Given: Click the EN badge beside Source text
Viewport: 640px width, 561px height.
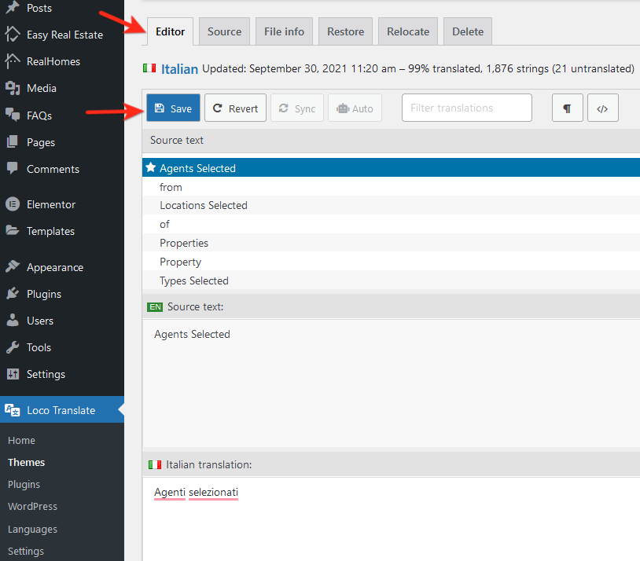Looking at the screenshot, I should point(155,306).
